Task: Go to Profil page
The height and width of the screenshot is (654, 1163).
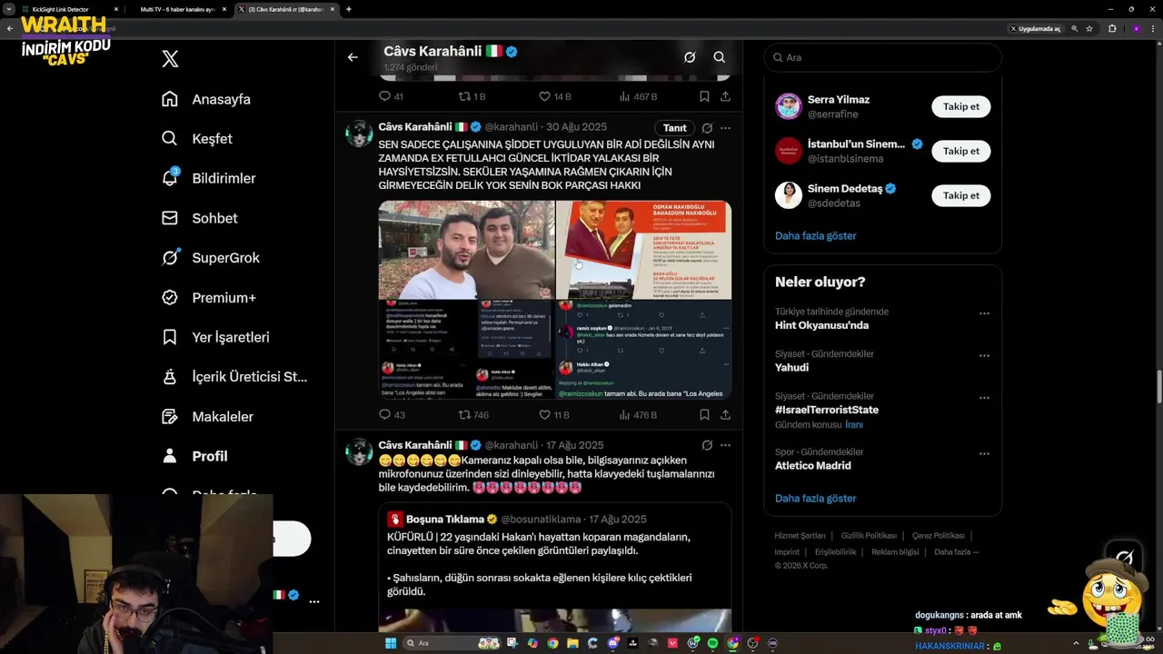Action: click(194, 456)
